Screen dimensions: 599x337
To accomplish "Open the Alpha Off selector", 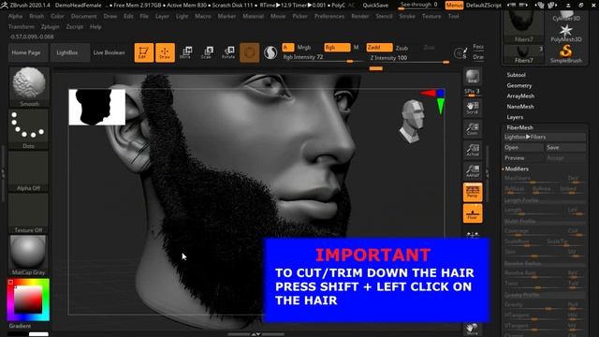I will (29, 171).
